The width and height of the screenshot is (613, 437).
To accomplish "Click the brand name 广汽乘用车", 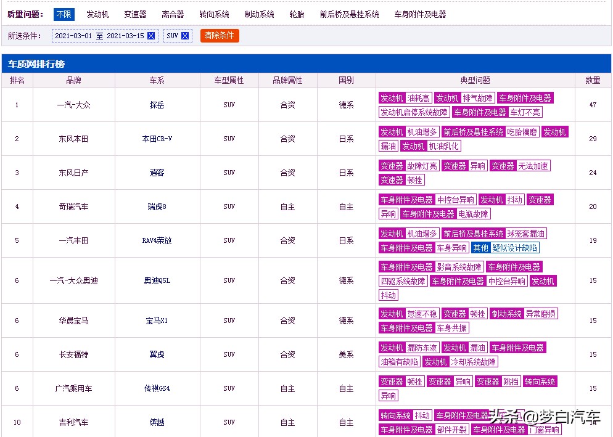I will click(x=73, y=388).
